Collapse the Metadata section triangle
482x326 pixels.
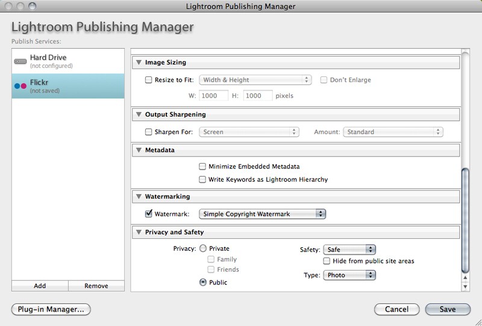(139, 150)
